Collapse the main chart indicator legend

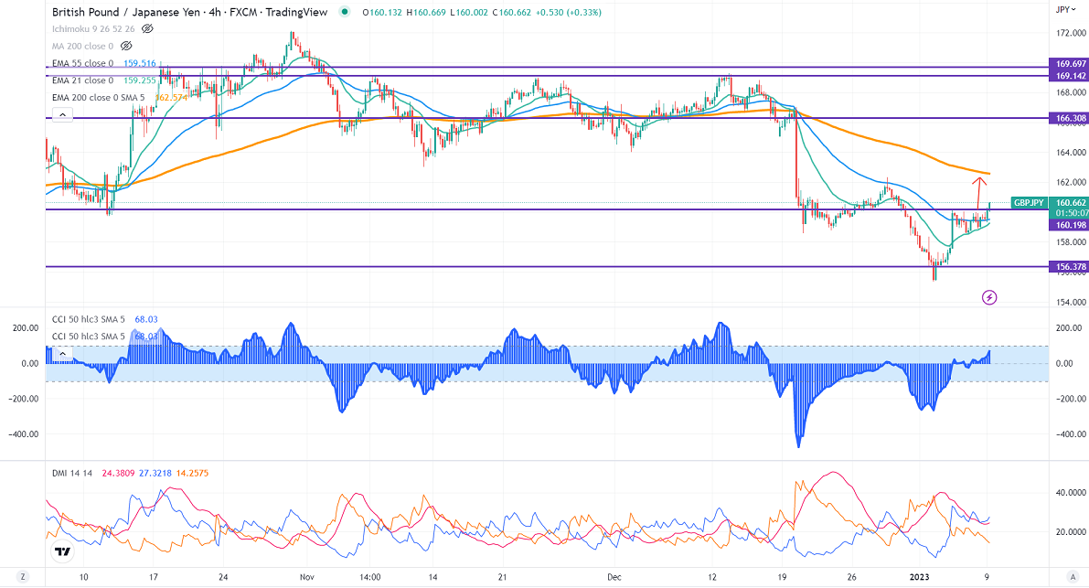tap(62, 114)
